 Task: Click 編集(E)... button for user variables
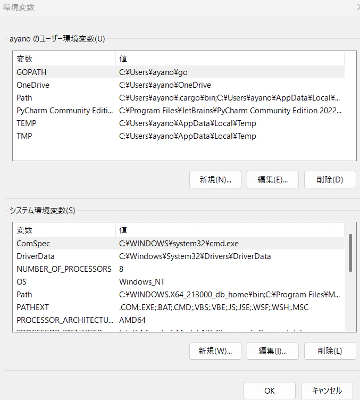coord(273,180)
